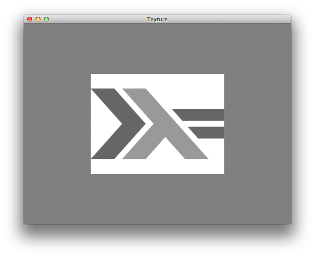Viewport: 315px width, 257px height.
Task: Close the Texture window with red button
Action: [x=30, y=19]
